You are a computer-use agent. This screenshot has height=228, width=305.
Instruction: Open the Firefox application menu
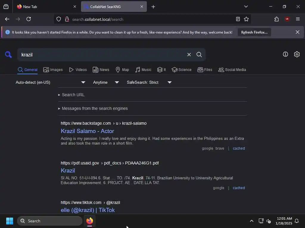(298, 19)
